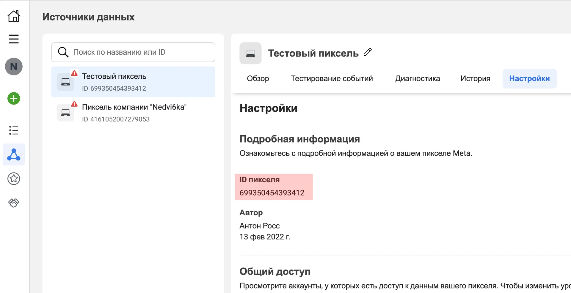Open the Диагностика tab

tap(418, 79)
